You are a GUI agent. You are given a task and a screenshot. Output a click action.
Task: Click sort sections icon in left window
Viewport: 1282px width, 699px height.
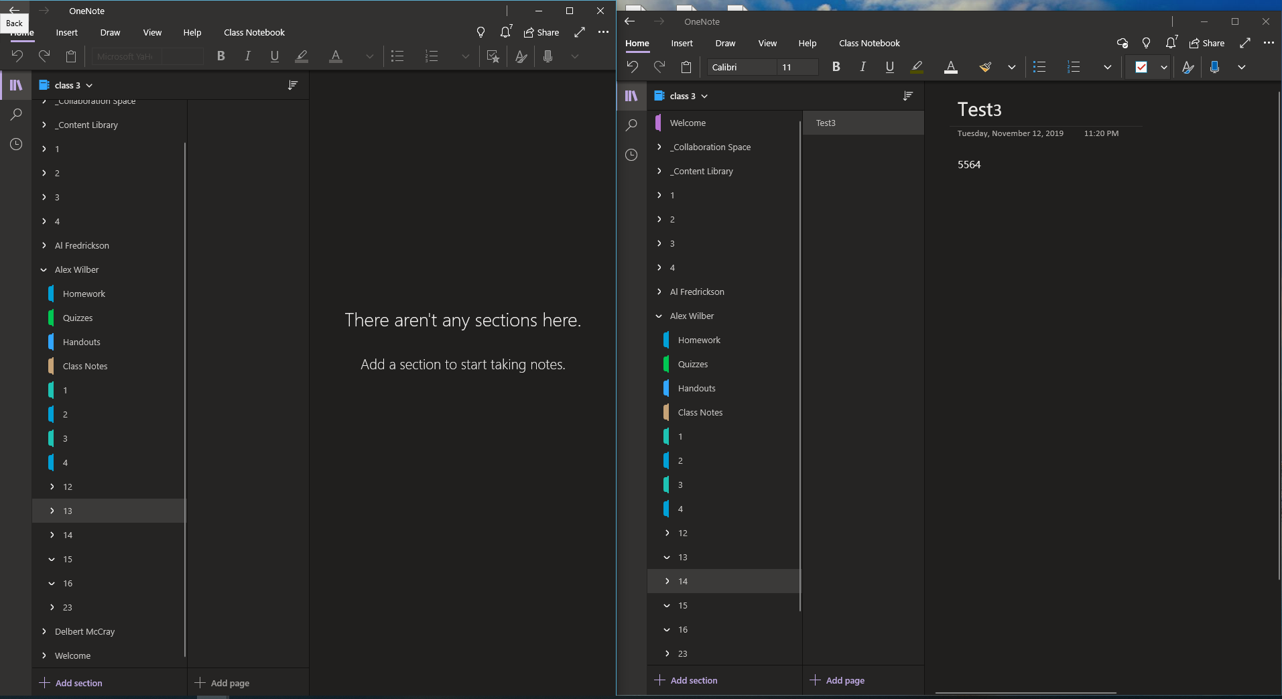pyautogui.click(x=293, y=85)
